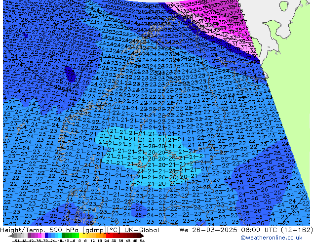Click the cyan -18 legend swatch
This screenshot has width=313, height=242.
pos(60,236)
